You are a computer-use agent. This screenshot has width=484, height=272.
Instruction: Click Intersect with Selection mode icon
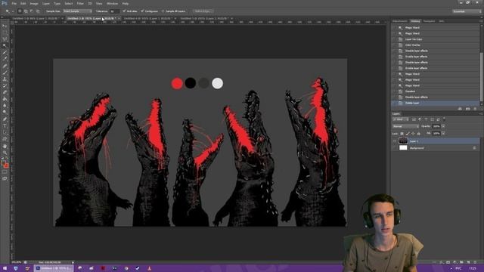pos(38,11)
